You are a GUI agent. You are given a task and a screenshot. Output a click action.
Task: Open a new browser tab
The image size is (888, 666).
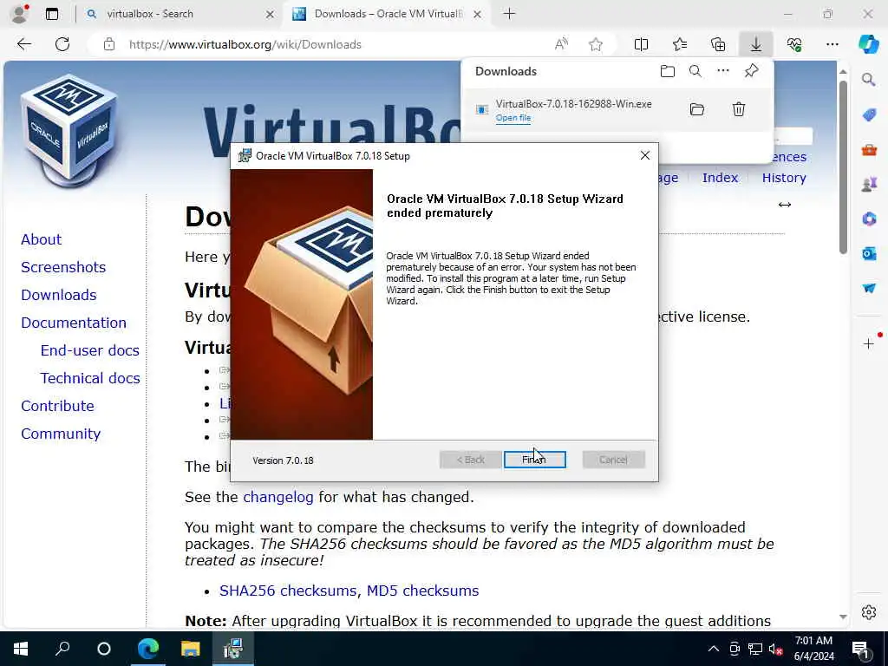click(509, 14)
